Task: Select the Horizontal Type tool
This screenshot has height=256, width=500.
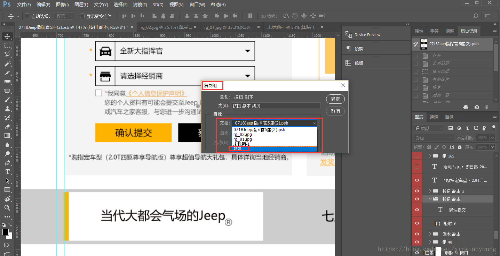Action: click(7, 172)
